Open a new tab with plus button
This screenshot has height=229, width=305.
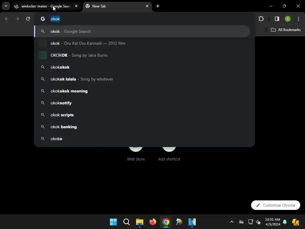[158, 6]
